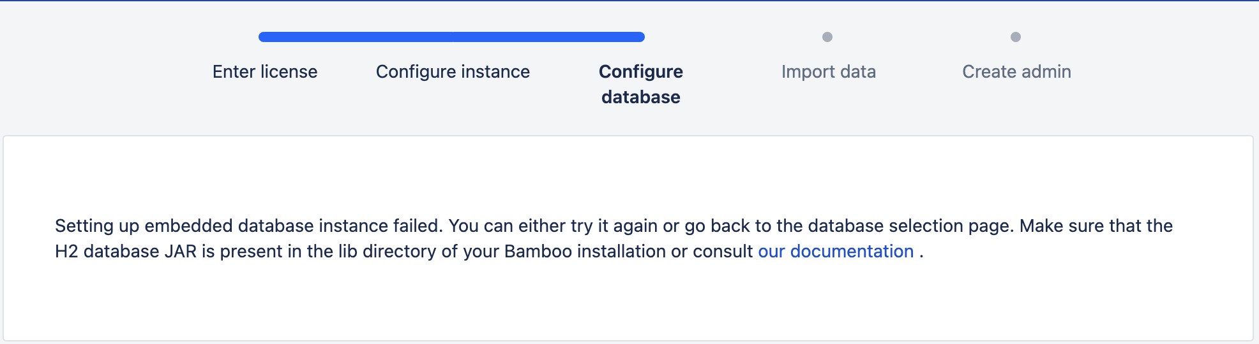The image size is (1259, 344).
Task: Select the Configure instance step label
Action: click(453, 71)
